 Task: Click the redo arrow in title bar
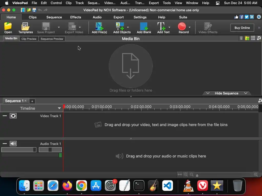tap(46, 10)
